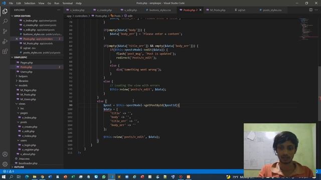Click the errors and warnings status indicator
Image resolution: width=321 pixels, height=180 pixels.
point(9,171)
